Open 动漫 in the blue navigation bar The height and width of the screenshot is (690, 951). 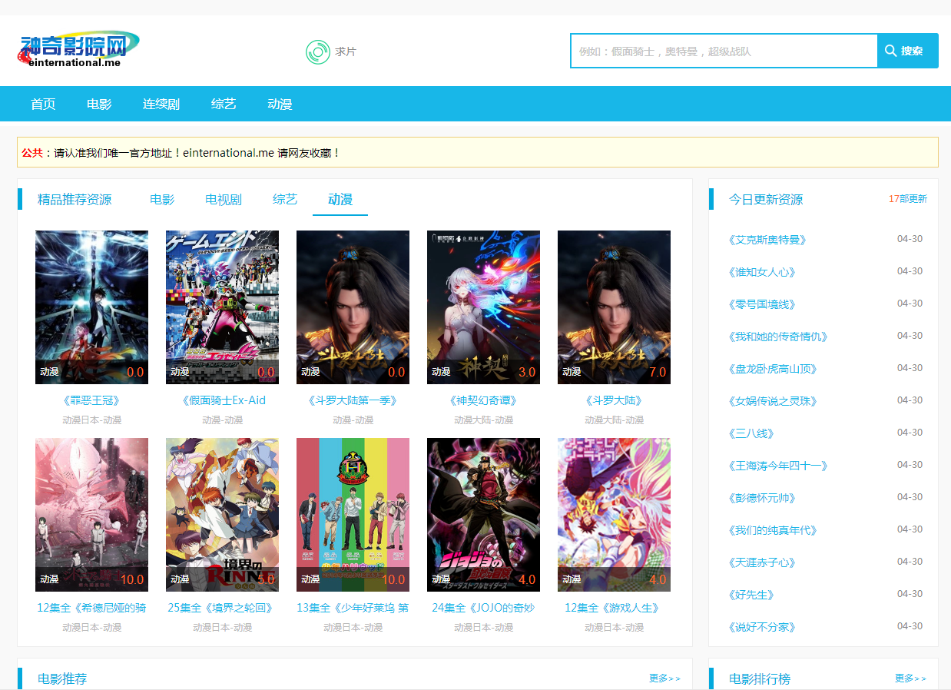(280, 104)
